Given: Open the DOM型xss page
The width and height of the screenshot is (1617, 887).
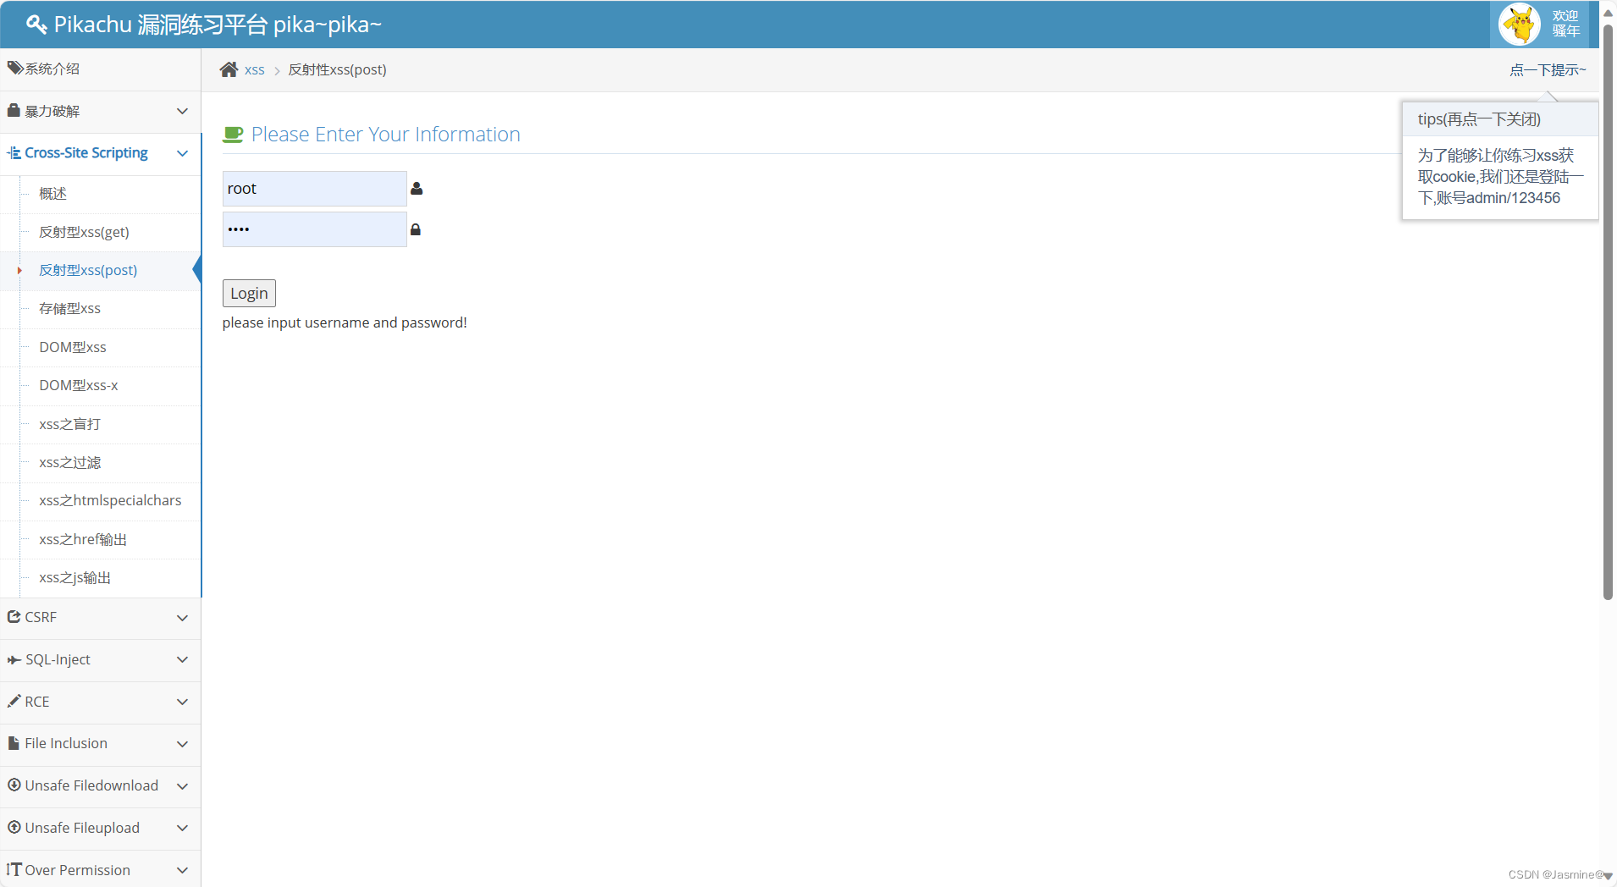Looking at the screenshot, I should [73, 347].
